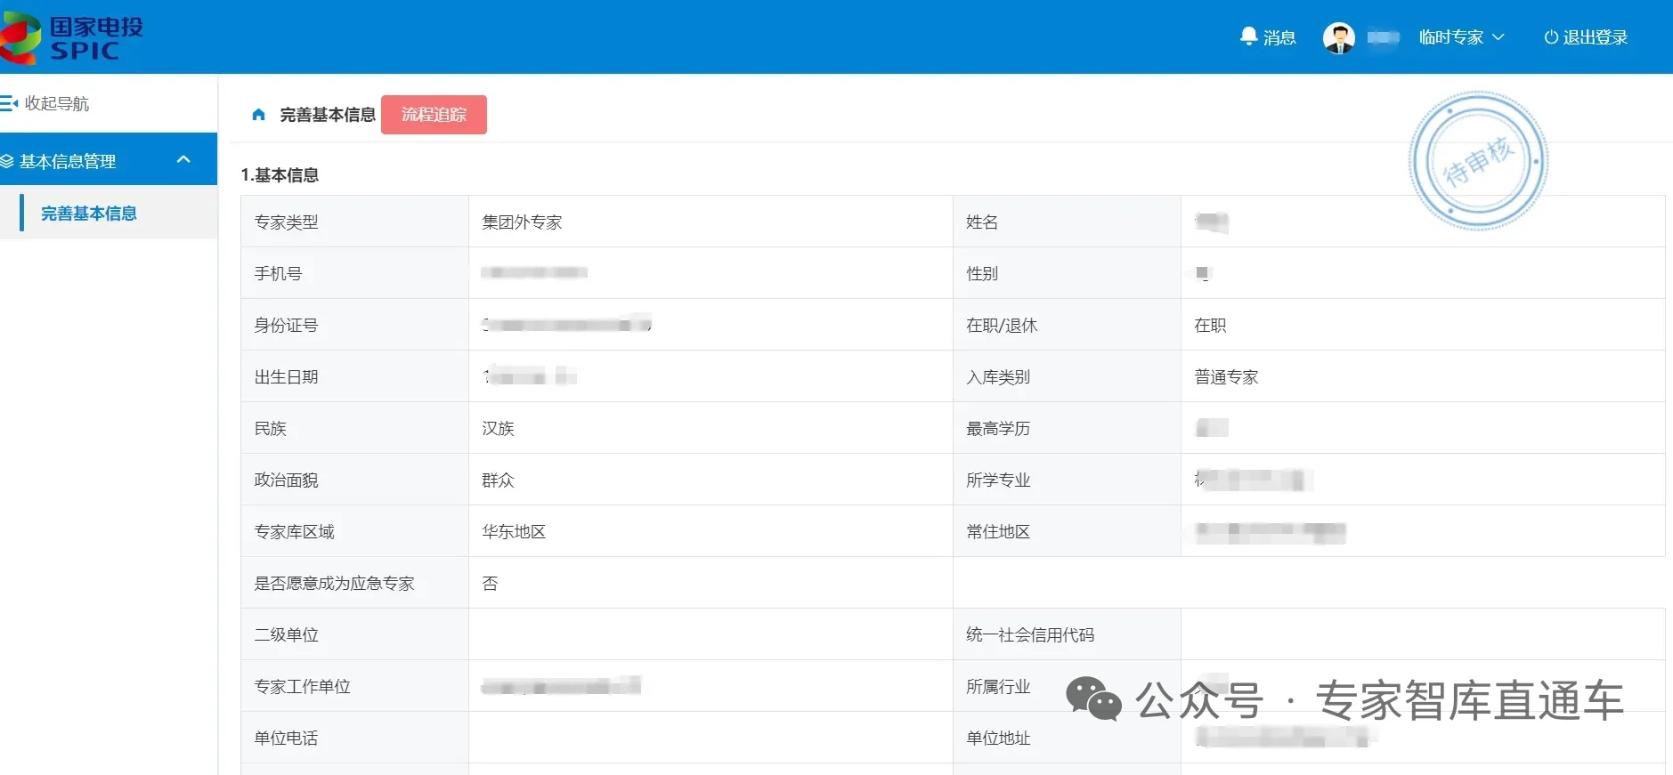Click the 1.基本信息 section heading
Viewport: 1673px width, 775px height.
(x=280, y=175)
